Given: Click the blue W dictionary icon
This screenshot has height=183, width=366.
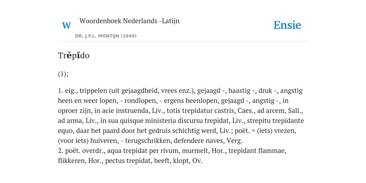Looking at the screenshot, I should click(66, 25).
